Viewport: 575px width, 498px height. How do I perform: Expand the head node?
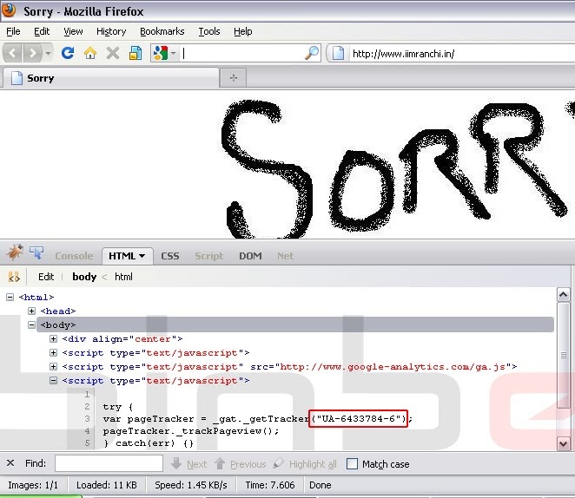click(x=32, y=311)
